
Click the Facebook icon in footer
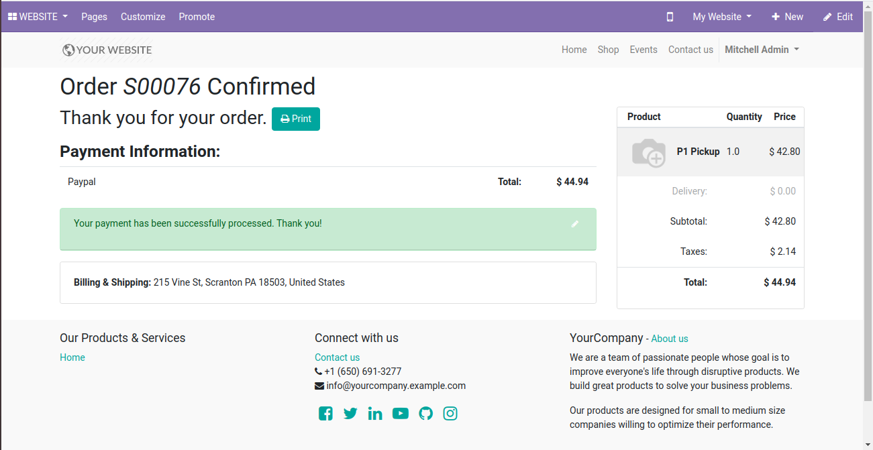point(325,414)
